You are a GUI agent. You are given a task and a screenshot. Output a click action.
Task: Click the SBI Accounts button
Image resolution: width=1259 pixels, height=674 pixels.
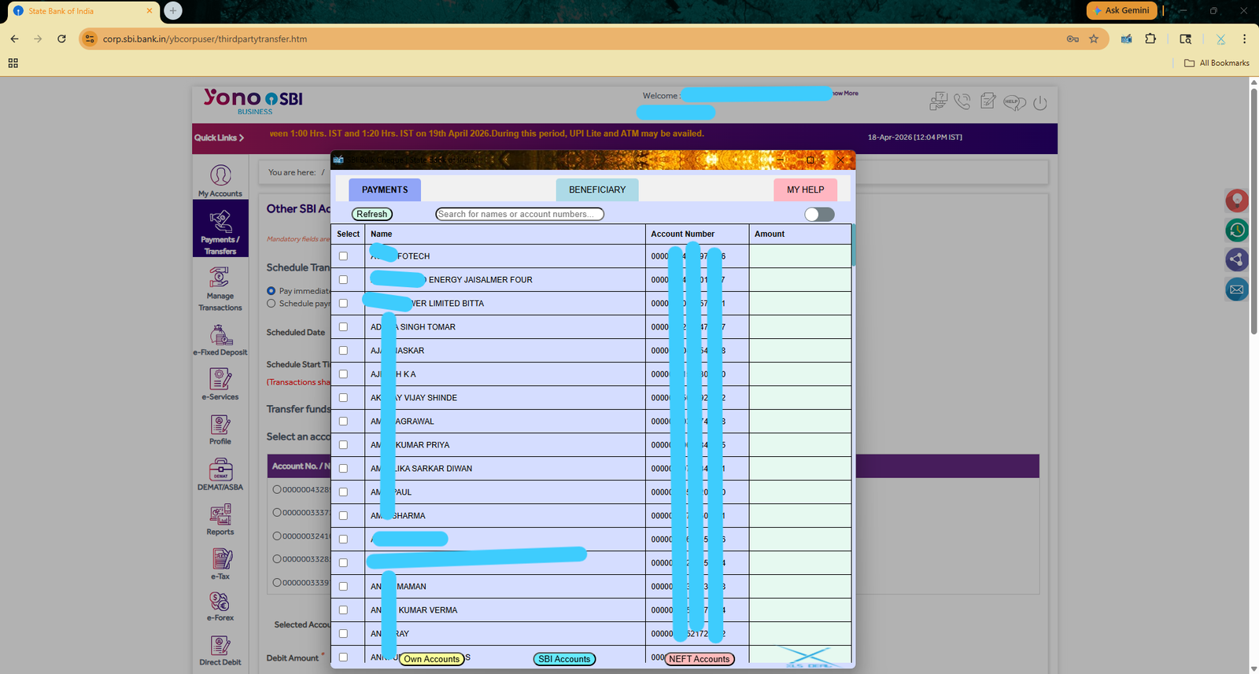click(x=564, y=659)
